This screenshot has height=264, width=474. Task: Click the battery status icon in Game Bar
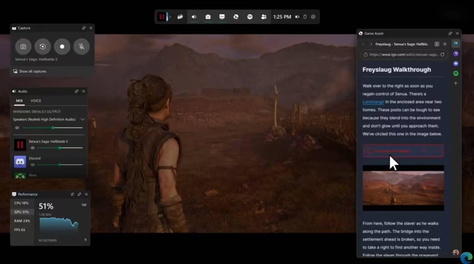297,17
